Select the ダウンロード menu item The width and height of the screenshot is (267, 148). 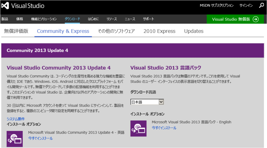[x=72, y=19]
